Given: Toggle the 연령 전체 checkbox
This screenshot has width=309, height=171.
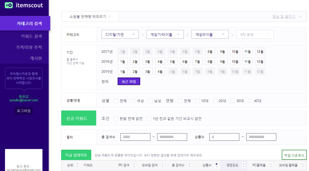Looking at the screenshot, I should [x=180, y=101].
